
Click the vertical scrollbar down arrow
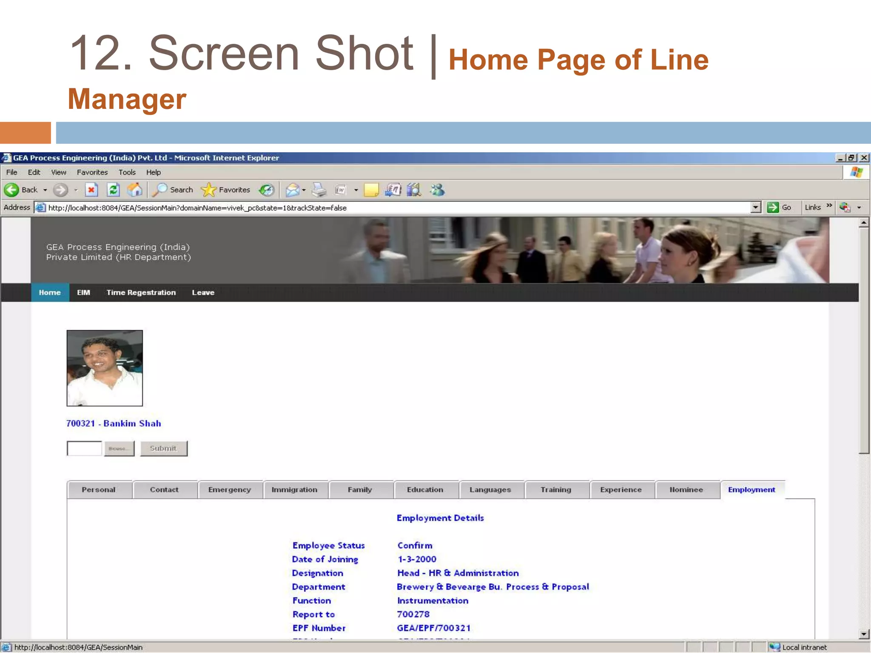pyautogui.click(x=864, y=634)
